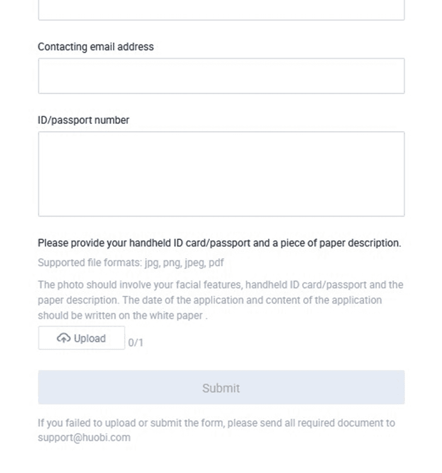Click the handheld ID card/passport heading

point(219,243)
